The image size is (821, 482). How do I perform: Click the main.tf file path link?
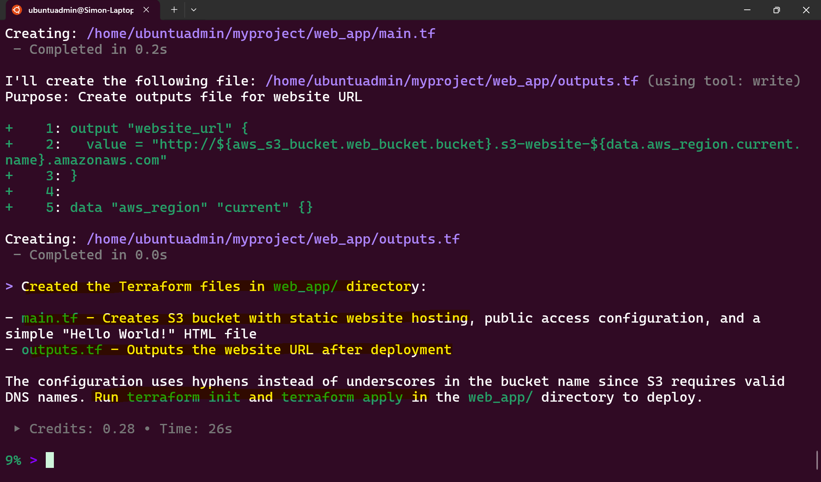[261, 33]
